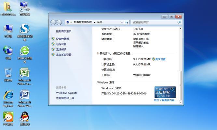Click full name 9UUGTP21MR beside 计算机全名

142,64
